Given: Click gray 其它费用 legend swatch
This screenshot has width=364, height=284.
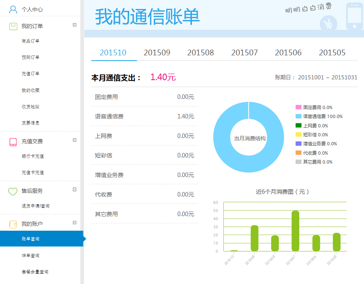Looking at the screenshot, I should (298, 162).
